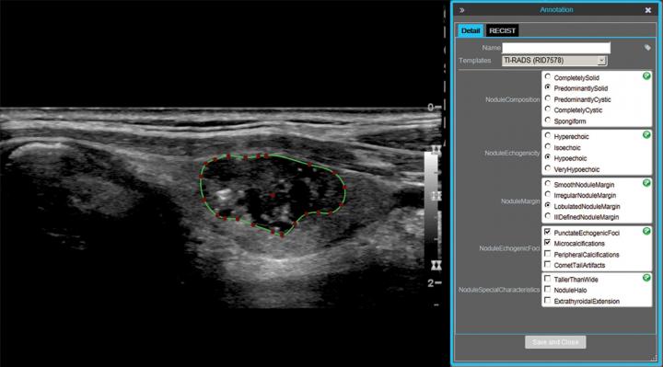Click bottom hourglass marker on grayscale bar
Screen dimensions: 663x367
point(436,265)
